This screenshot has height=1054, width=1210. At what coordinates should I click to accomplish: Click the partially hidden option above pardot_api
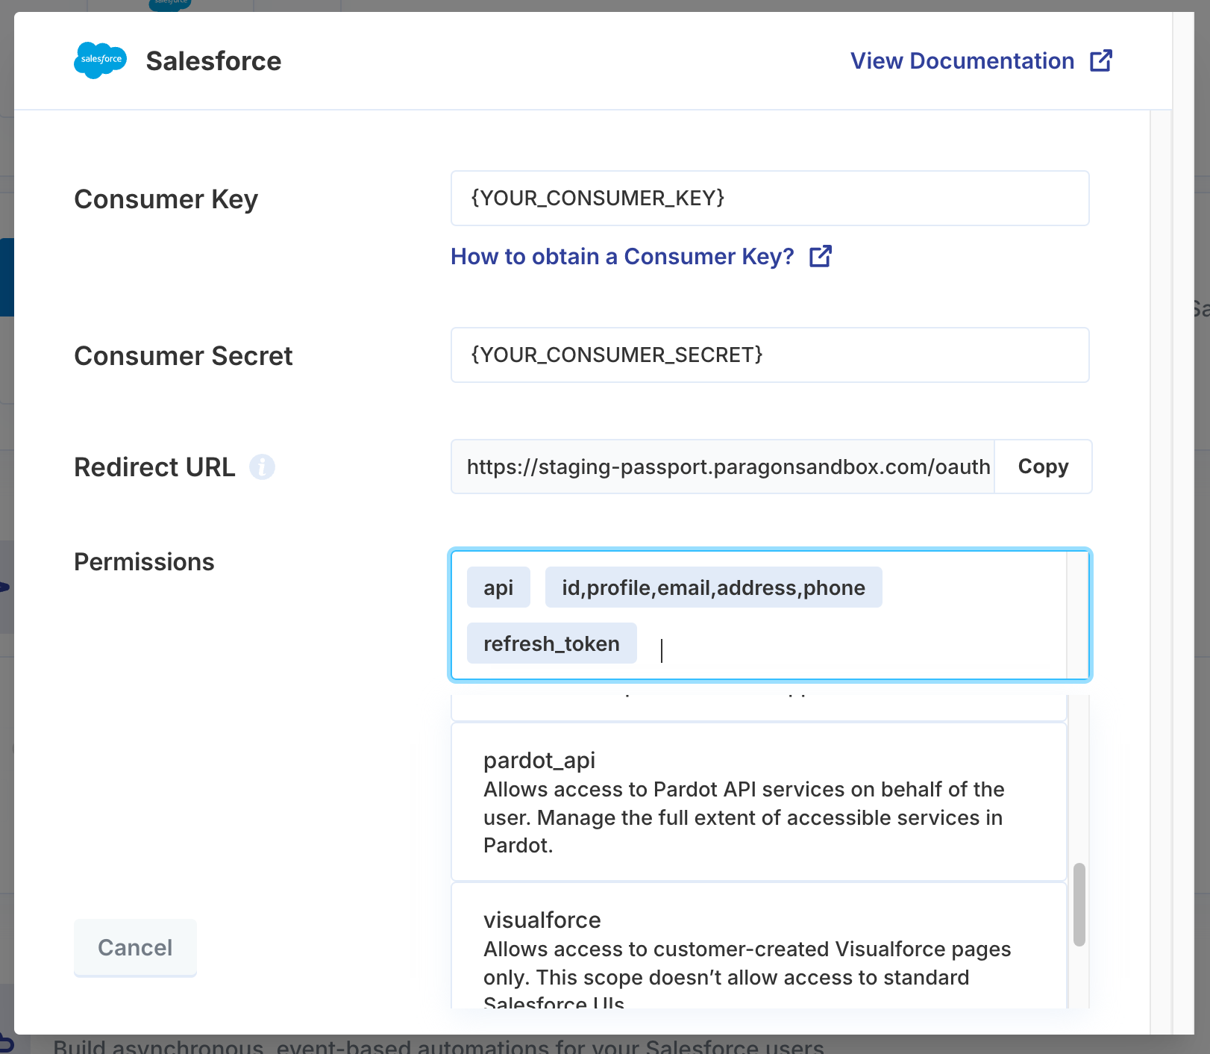coord(759,707)
